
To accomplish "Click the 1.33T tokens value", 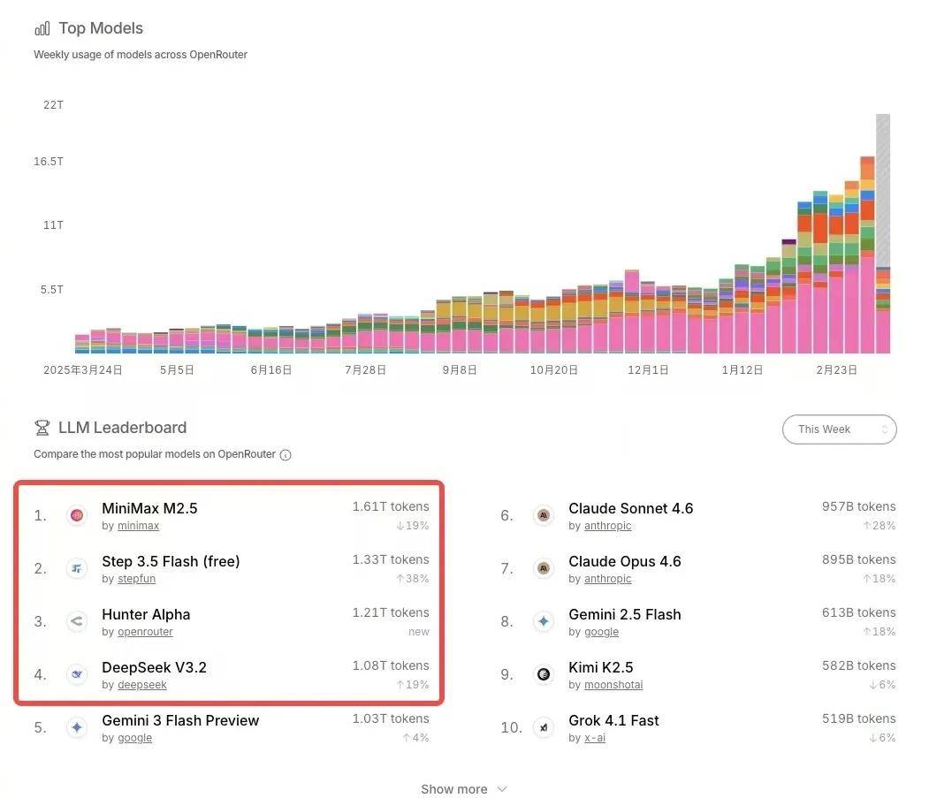I will [x=391, y=559].
